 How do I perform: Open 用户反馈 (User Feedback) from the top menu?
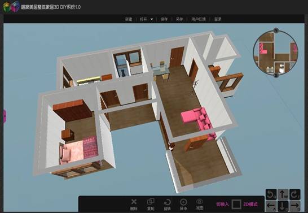coord(199,19)
